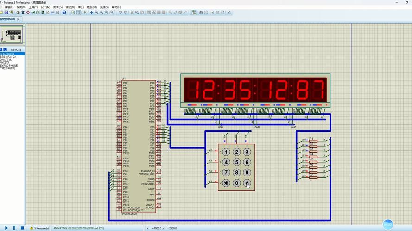Open the 帮助(H) menu
412x231 pixels.
click(116, 7)
